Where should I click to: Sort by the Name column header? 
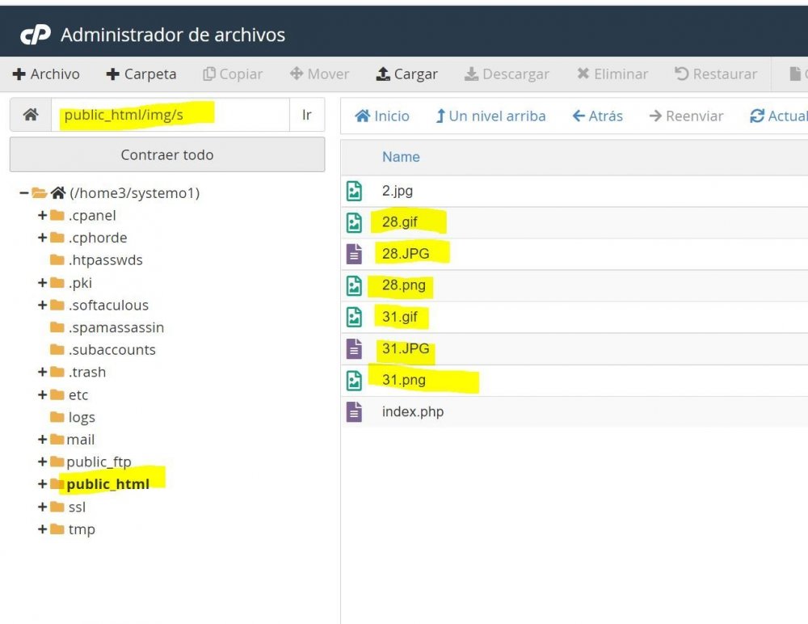tap(401, 157)
